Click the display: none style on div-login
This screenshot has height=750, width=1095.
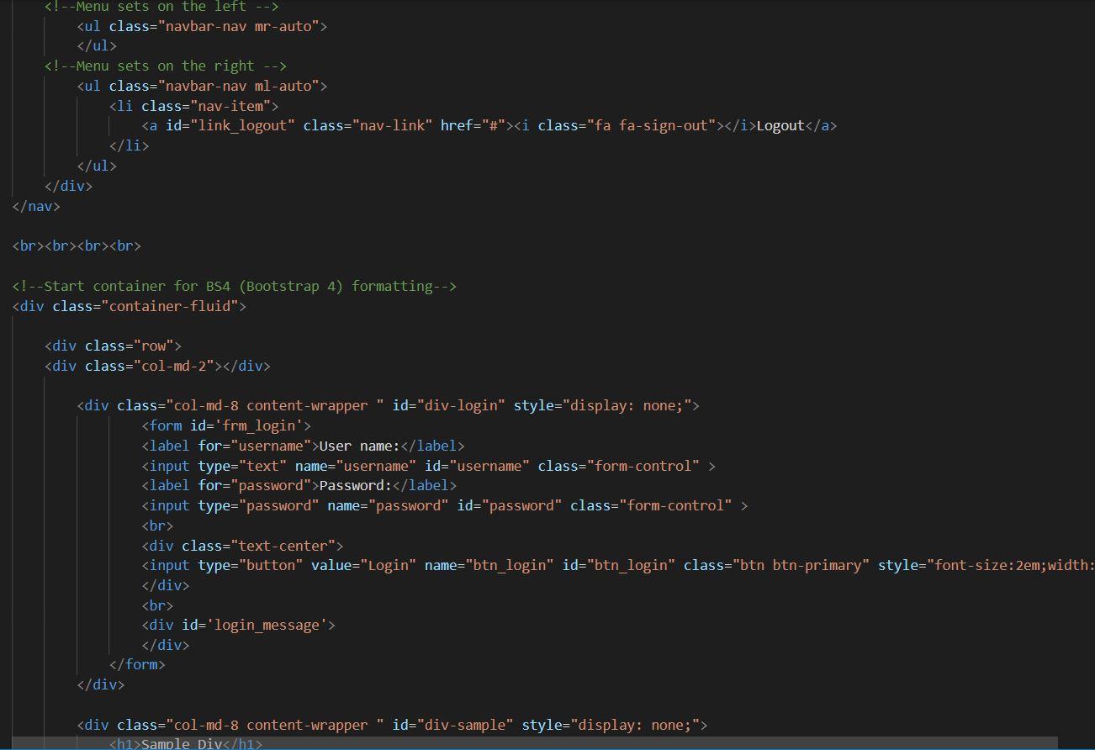tap(628, 405)
